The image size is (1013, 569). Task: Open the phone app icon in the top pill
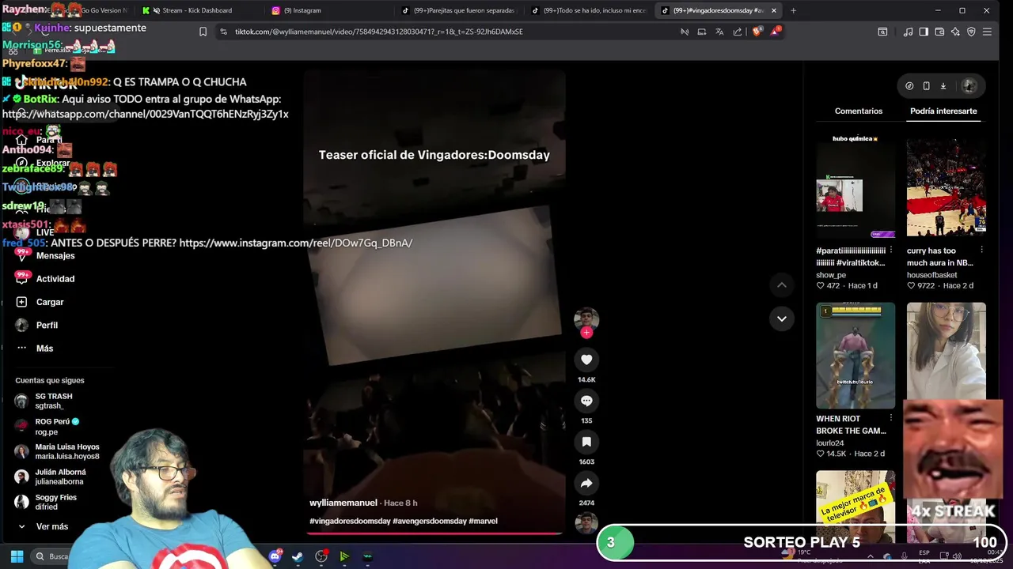pyautogui.click(x=926, y=86)
